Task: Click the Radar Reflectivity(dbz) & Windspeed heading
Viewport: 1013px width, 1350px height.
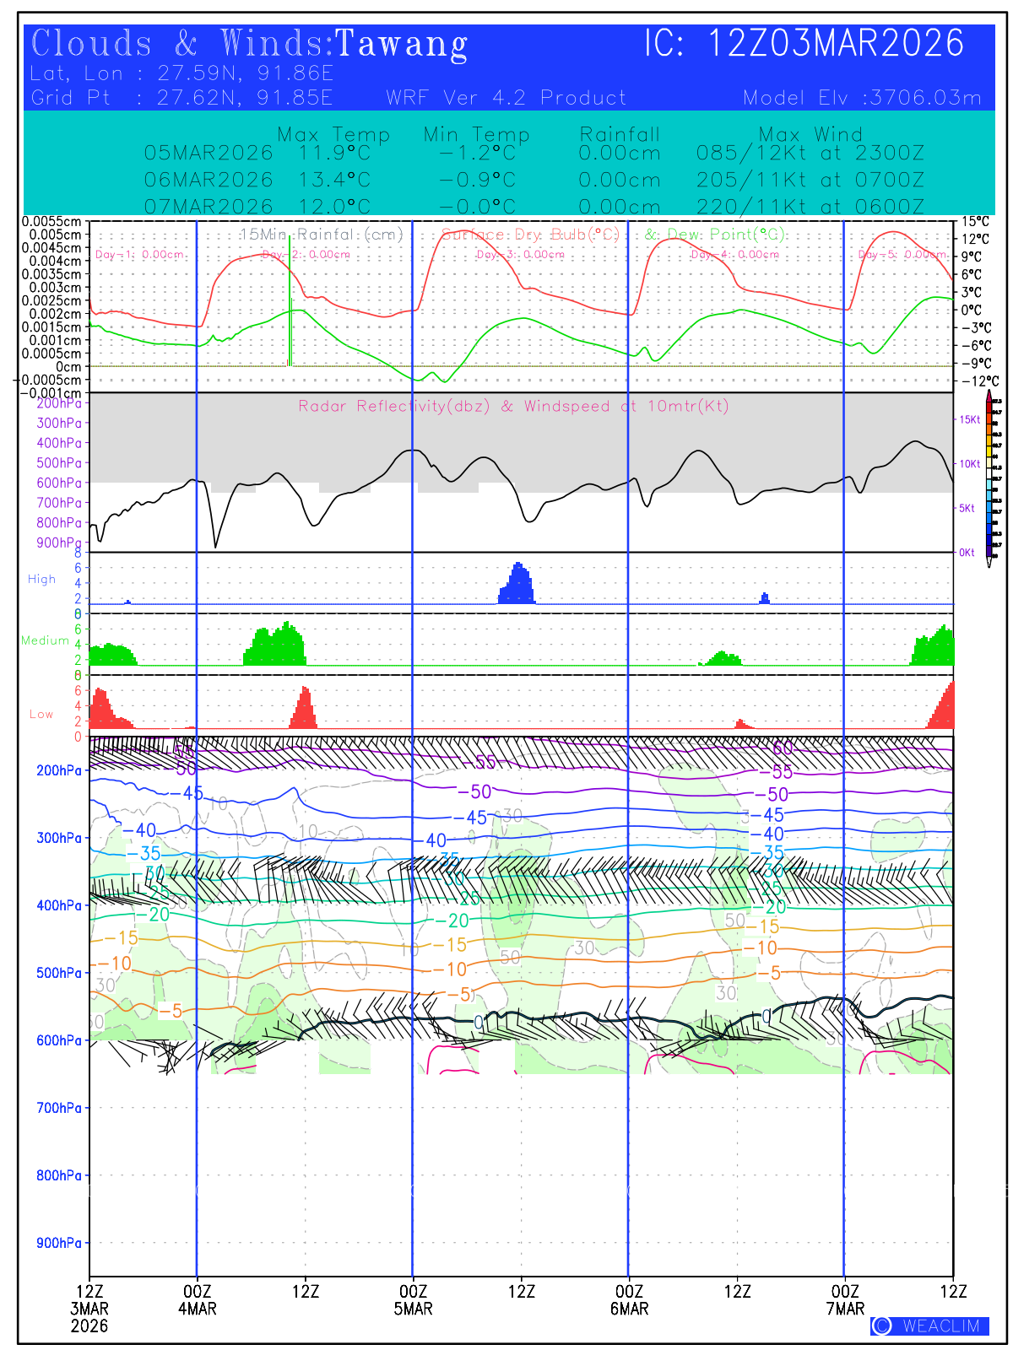Action: pos(513,406)
